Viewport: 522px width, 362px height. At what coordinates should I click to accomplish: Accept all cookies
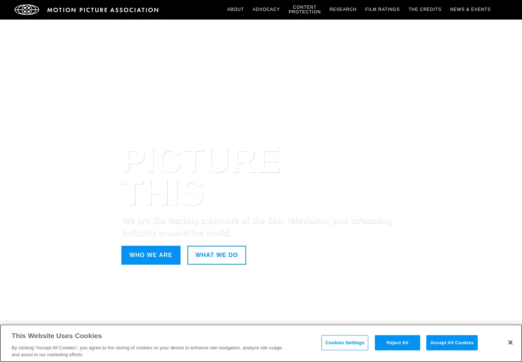tap(452, 343)
